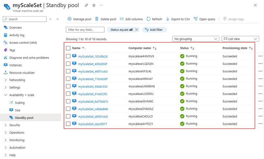This screenshot has height=159, width=264.
Task: Mark myScaleSet as favorite with star
Action: tap(94, 5)
